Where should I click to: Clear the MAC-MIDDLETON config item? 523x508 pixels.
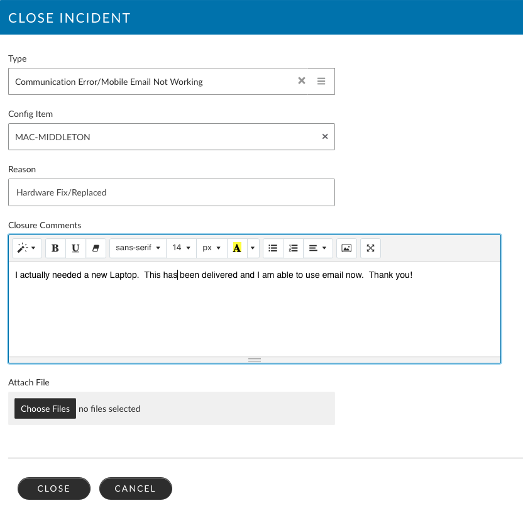point(325,136)
